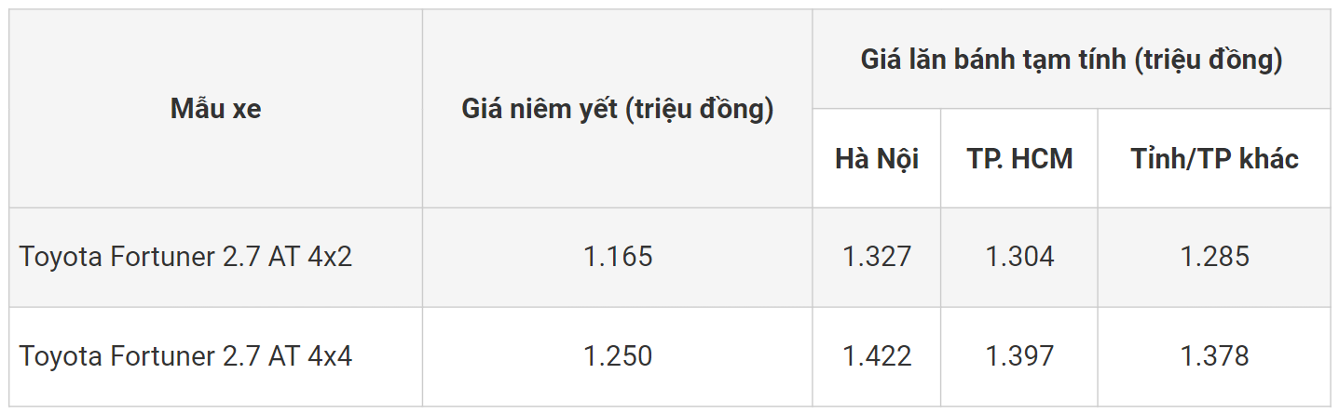Viewport: 1339px width, 414px height.
Task: Select other provinces price 1.378
Action: click(1214, 356)
